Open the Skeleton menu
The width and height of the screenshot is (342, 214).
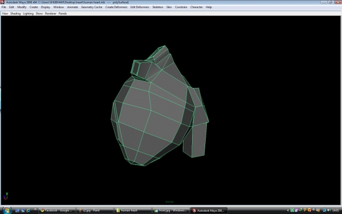coord(158,7)
